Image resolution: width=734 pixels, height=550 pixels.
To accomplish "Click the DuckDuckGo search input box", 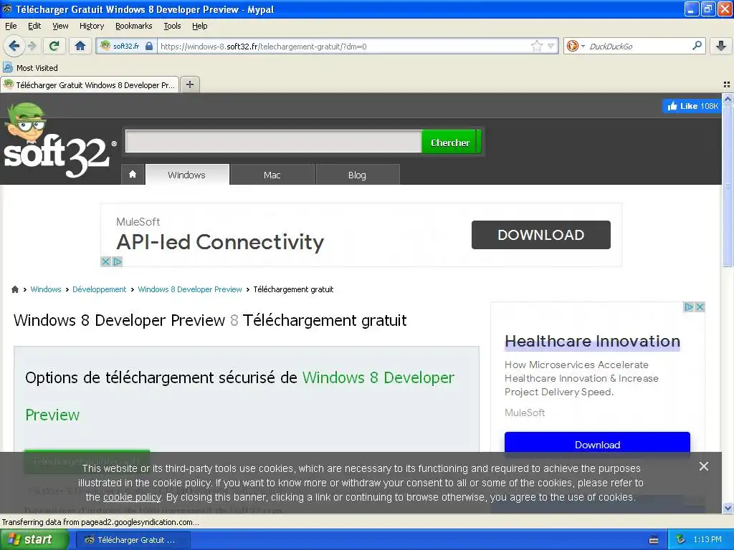I will (x=638, y=46).
